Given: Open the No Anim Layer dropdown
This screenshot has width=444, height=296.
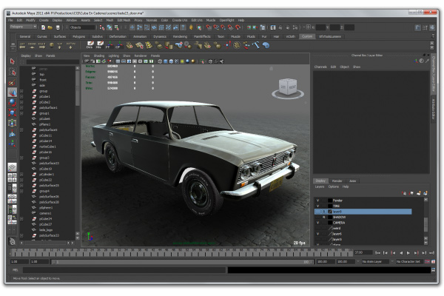Looking at the screenshot, I should (x=375, y=261).
